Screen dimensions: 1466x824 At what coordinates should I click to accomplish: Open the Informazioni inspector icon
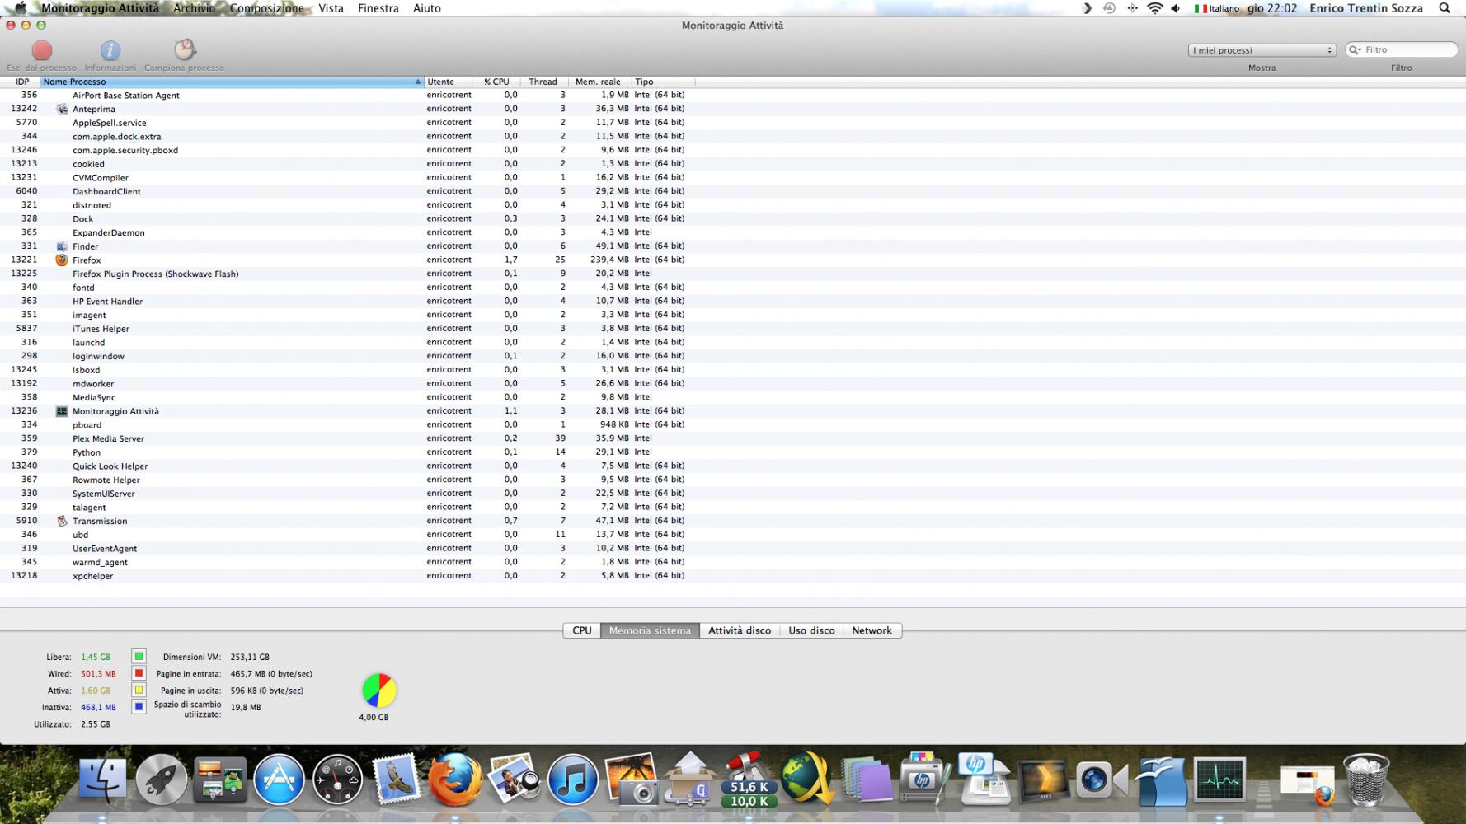point(110,51)
